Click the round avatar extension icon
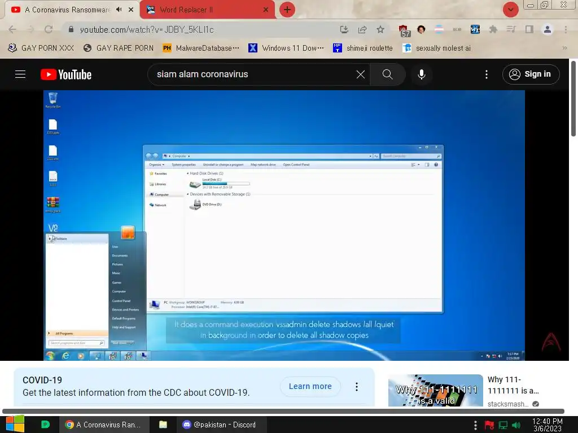 (421, 29)
